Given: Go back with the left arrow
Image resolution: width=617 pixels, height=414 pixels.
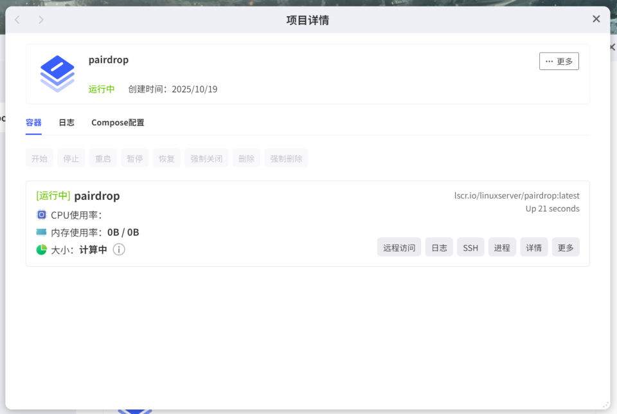Looking at the screenshot, I should pyautogui.click(x=17, y=20).
